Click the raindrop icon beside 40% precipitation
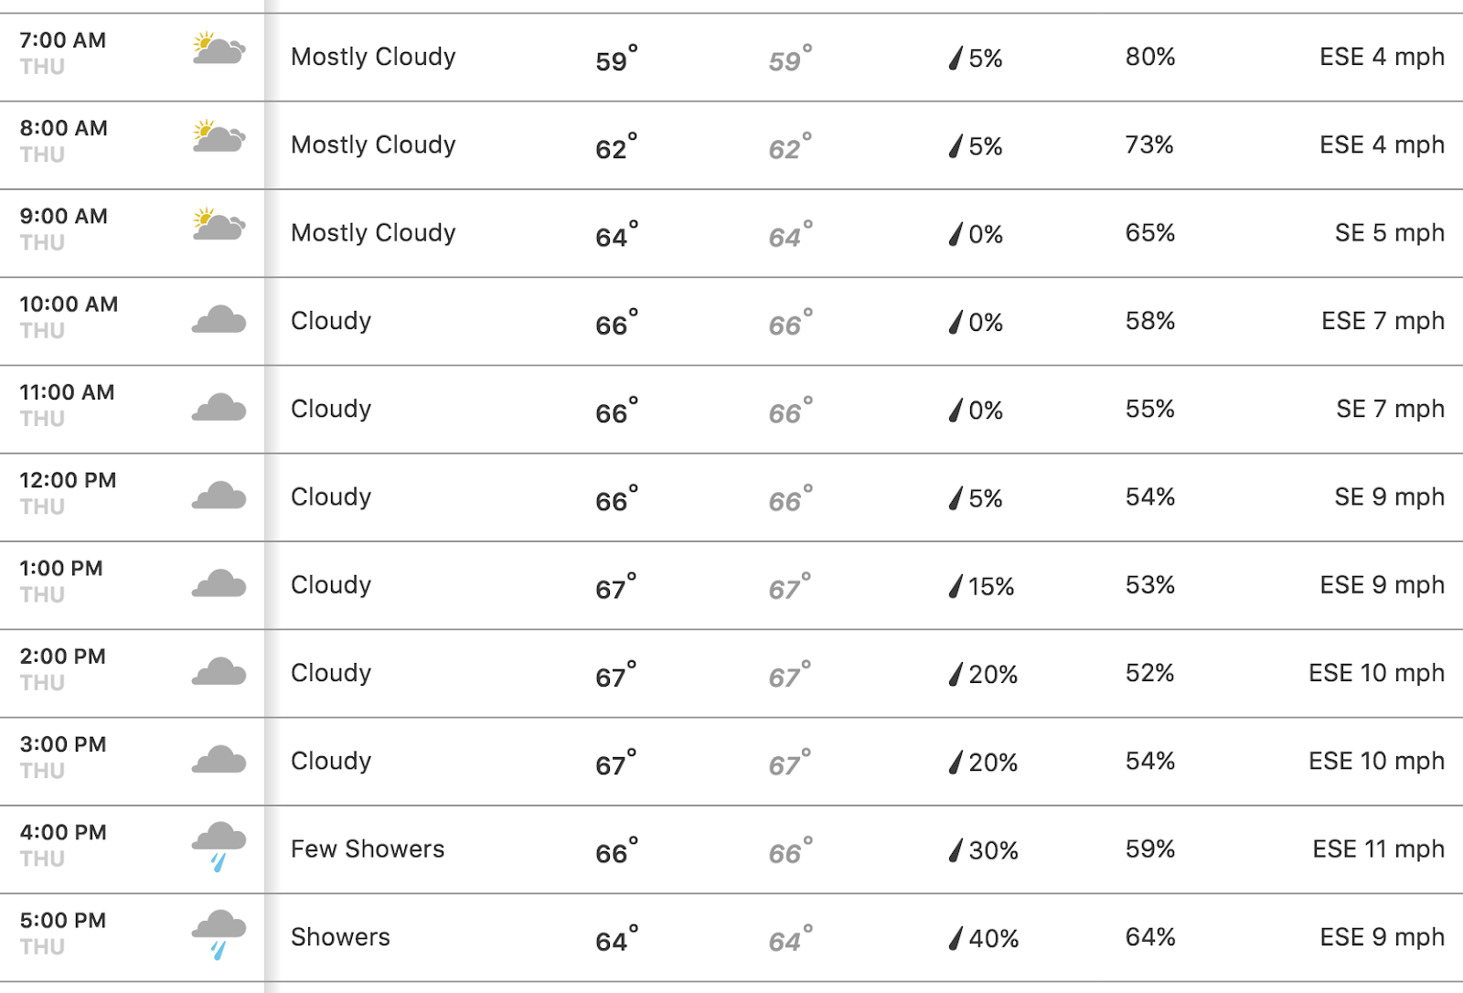 coord(956,938)
